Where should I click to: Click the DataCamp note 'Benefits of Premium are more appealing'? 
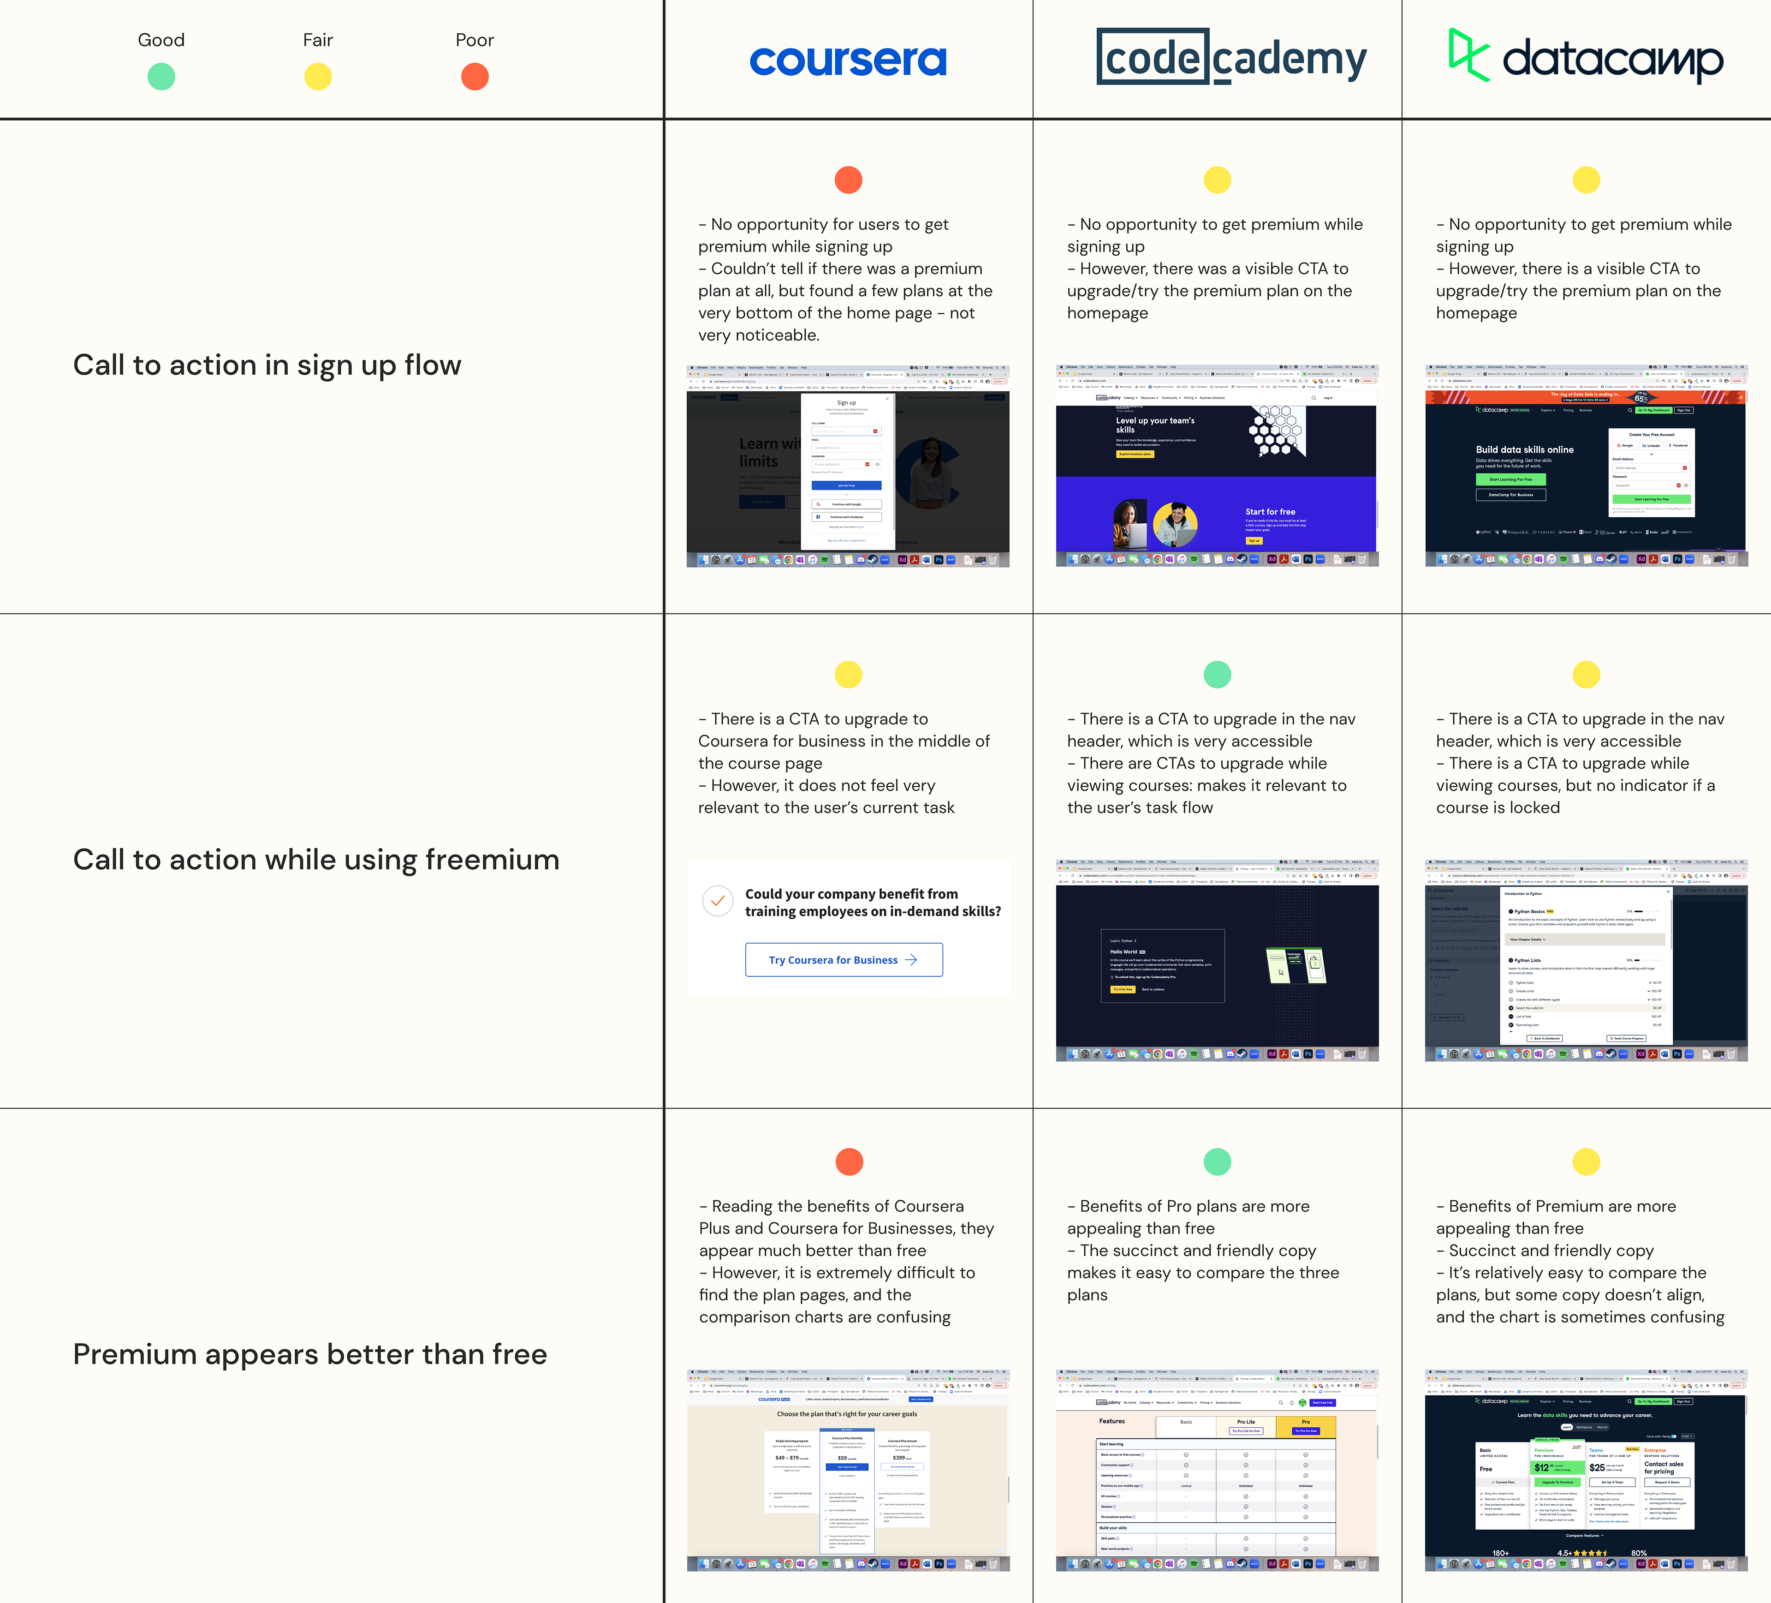click(1557, 1217)
